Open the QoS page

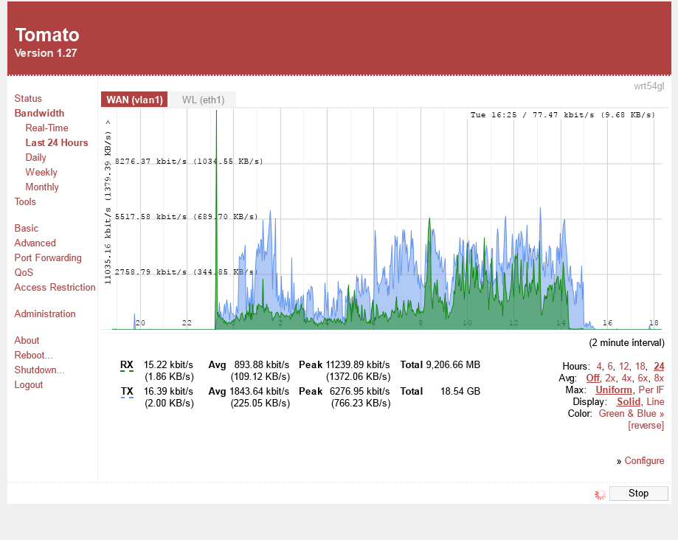coord(24,273)
